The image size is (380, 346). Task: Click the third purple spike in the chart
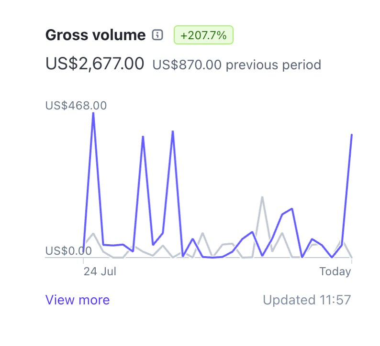(x=173, y=132)
